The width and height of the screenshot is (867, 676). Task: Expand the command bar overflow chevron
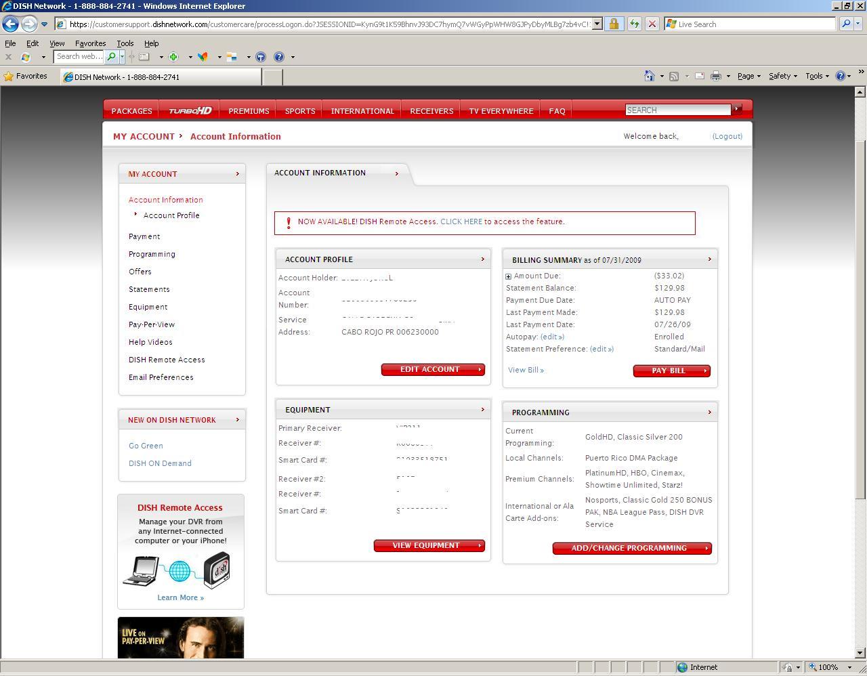click(x=861, y=71)
